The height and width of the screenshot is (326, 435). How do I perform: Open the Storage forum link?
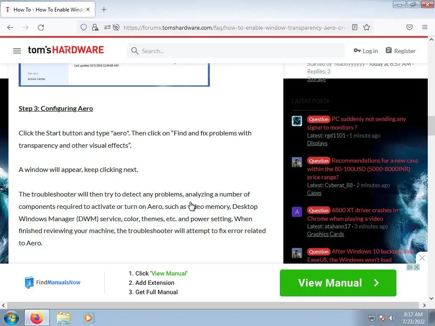point(316,79)
